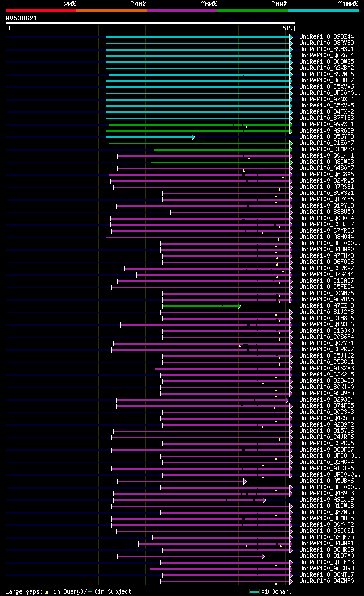Select the UniRef100_B7FIE3 label

click(x=326, y=118)
